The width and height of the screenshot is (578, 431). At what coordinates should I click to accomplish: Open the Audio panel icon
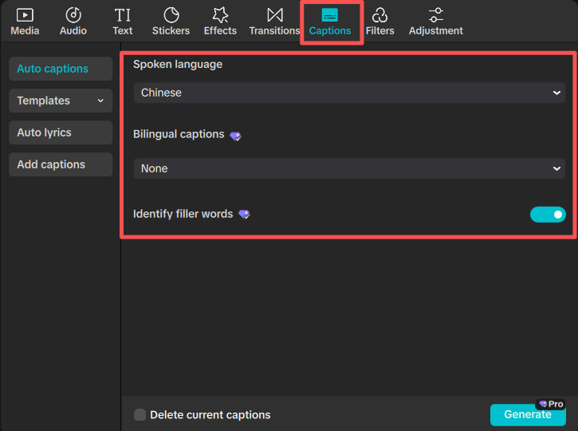coord(73,15)
